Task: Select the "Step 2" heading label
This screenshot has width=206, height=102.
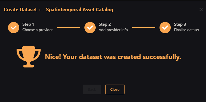Action: click(105, 24)
